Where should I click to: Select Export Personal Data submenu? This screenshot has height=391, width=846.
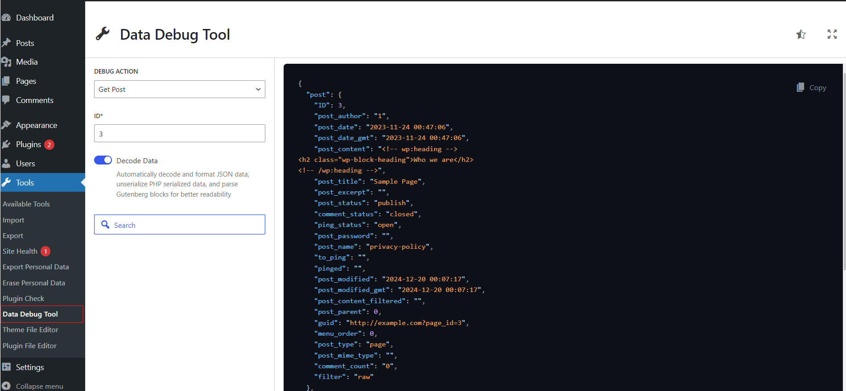tap(36, 267)
